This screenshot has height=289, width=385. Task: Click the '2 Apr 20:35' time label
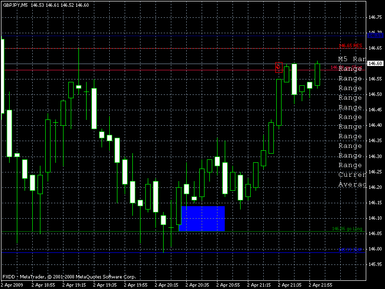click(x=197, y=285)
